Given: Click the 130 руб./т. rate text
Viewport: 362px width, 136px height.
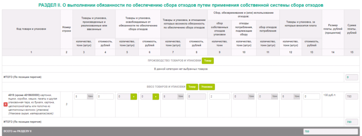Looking at the screenshot, I should [329, 95].
